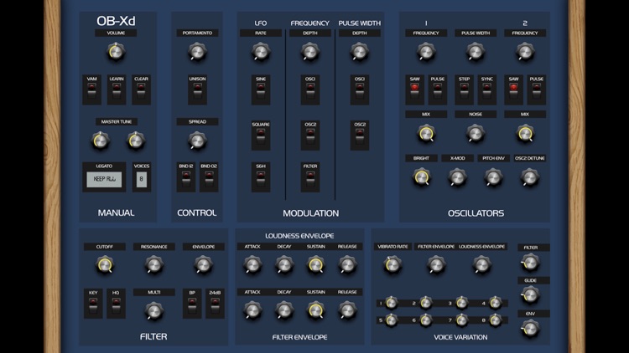Screen dimensions: 629x353
Task: Toggle the filter BP switch
Action: [192, 306]
